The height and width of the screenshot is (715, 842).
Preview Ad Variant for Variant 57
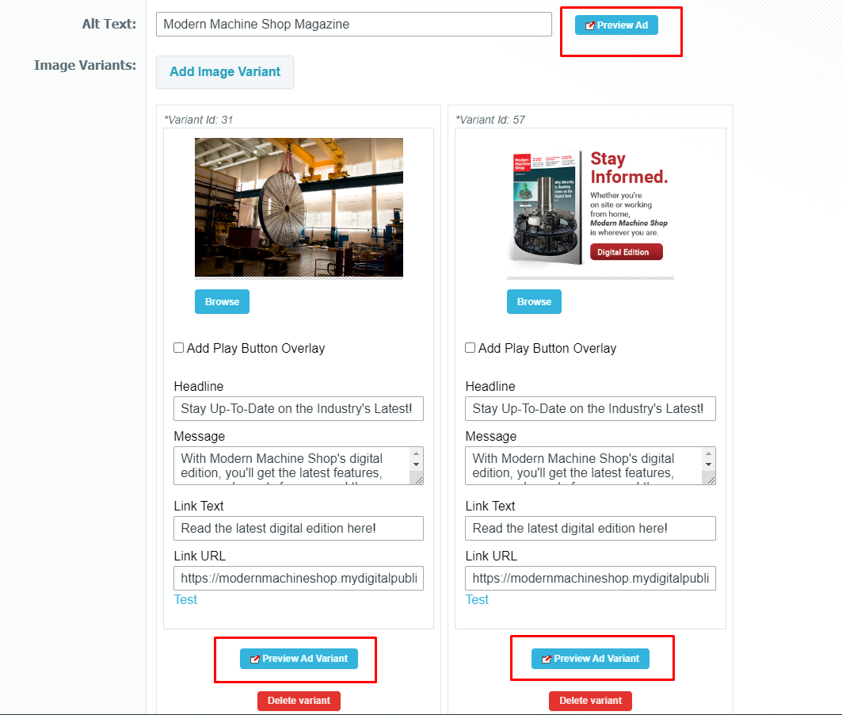[x=590, y=659]
